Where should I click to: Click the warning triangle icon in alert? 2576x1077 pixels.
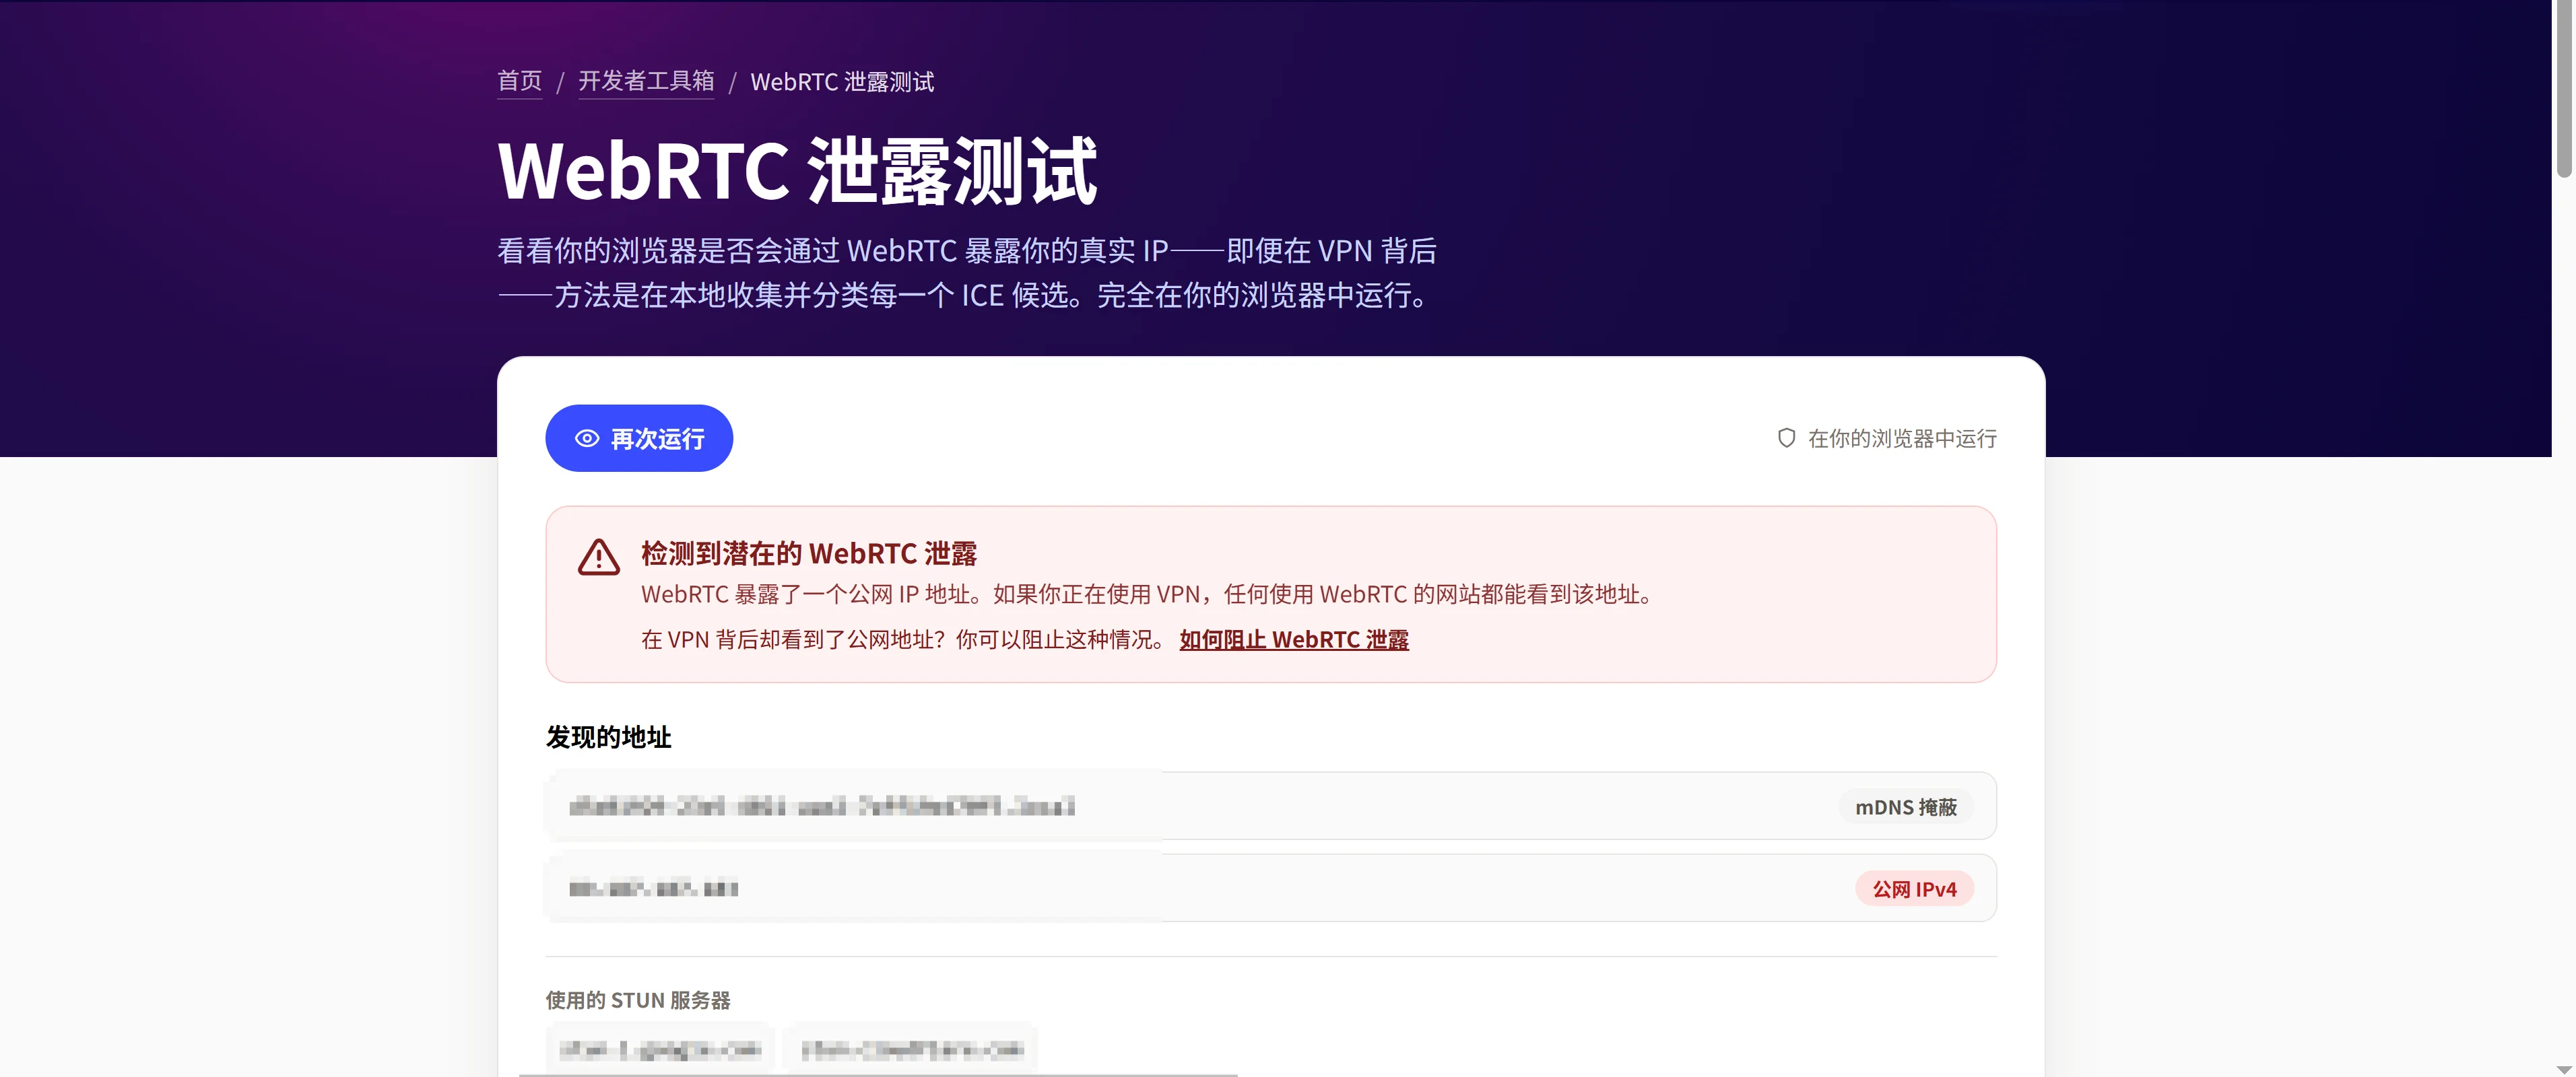pos(599,557)
